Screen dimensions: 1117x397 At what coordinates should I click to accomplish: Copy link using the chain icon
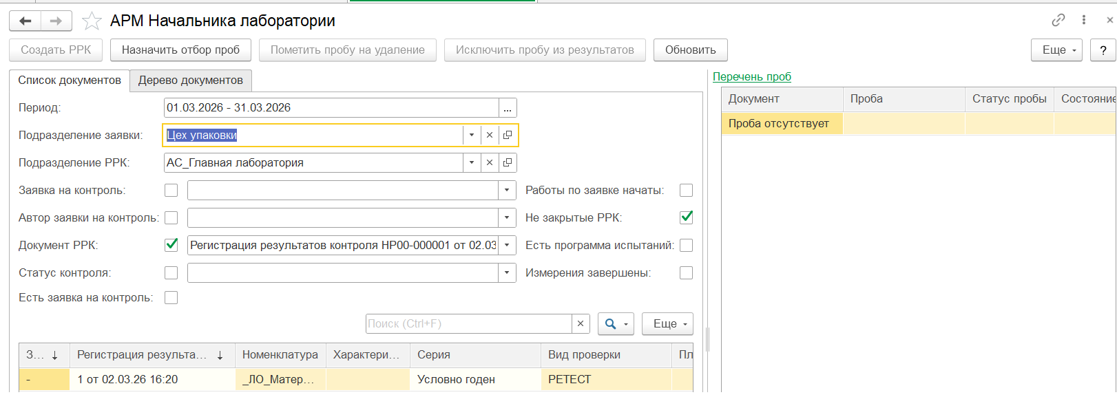pos(1058,20)
